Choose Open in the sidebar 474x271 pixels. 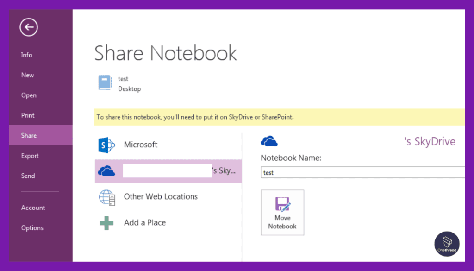click(x=29, y=95)
